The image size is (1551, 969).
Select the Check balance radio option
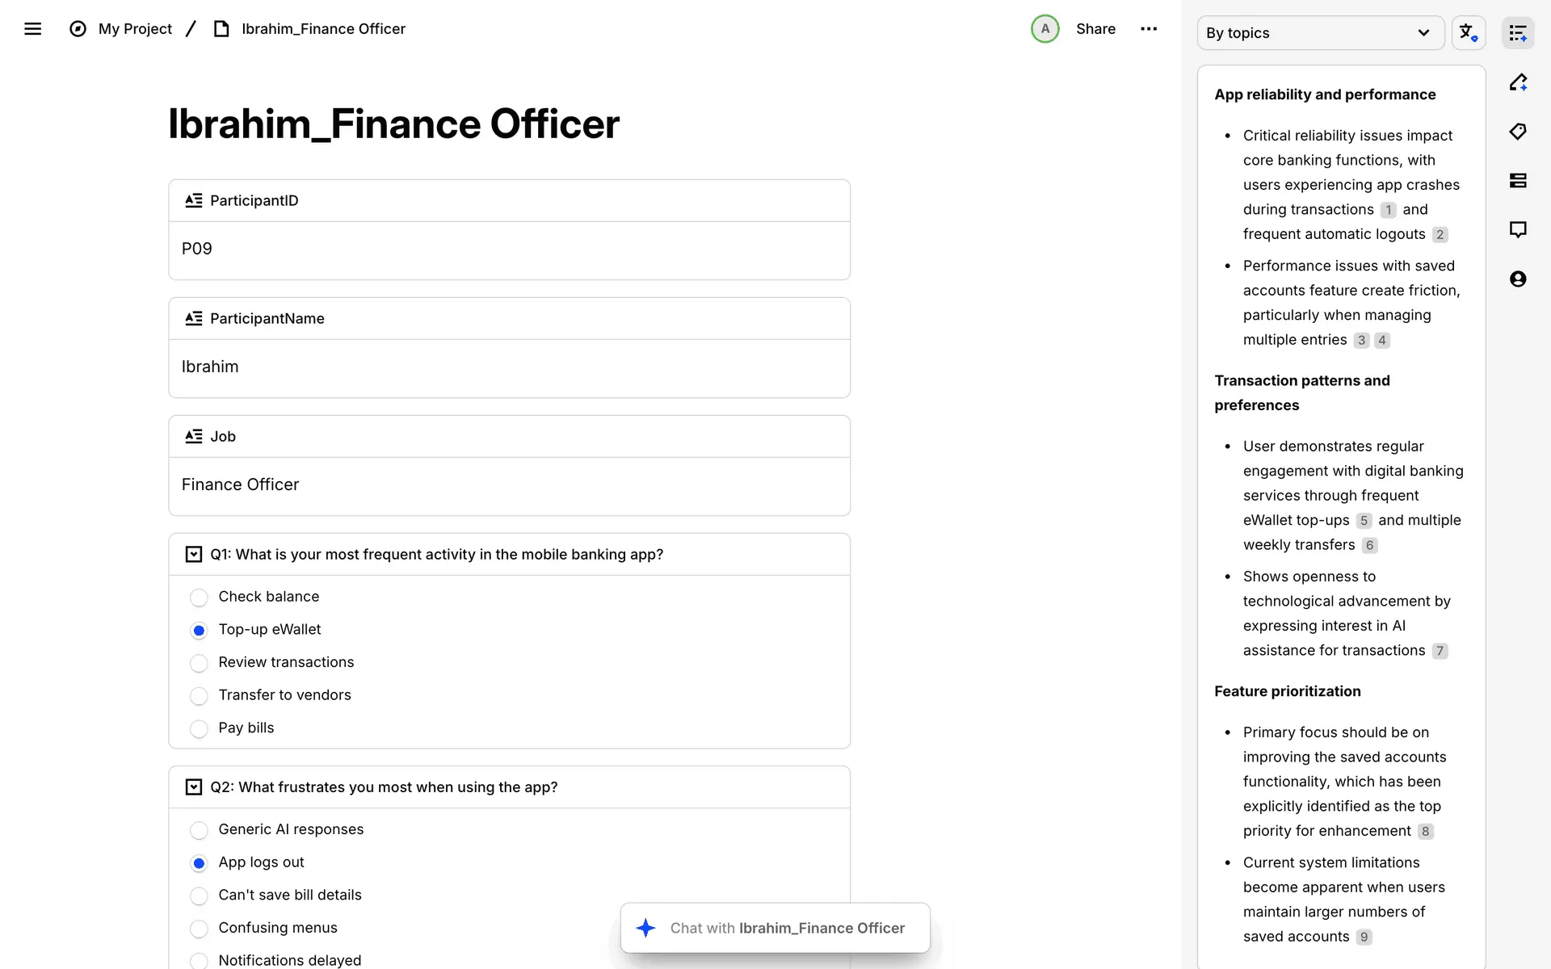(199, 598)
